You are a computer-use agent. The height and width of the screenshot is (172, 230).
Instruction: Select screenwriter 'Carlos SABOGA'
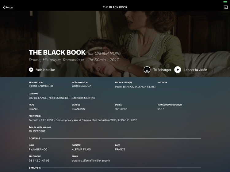(x=82, y=86)
